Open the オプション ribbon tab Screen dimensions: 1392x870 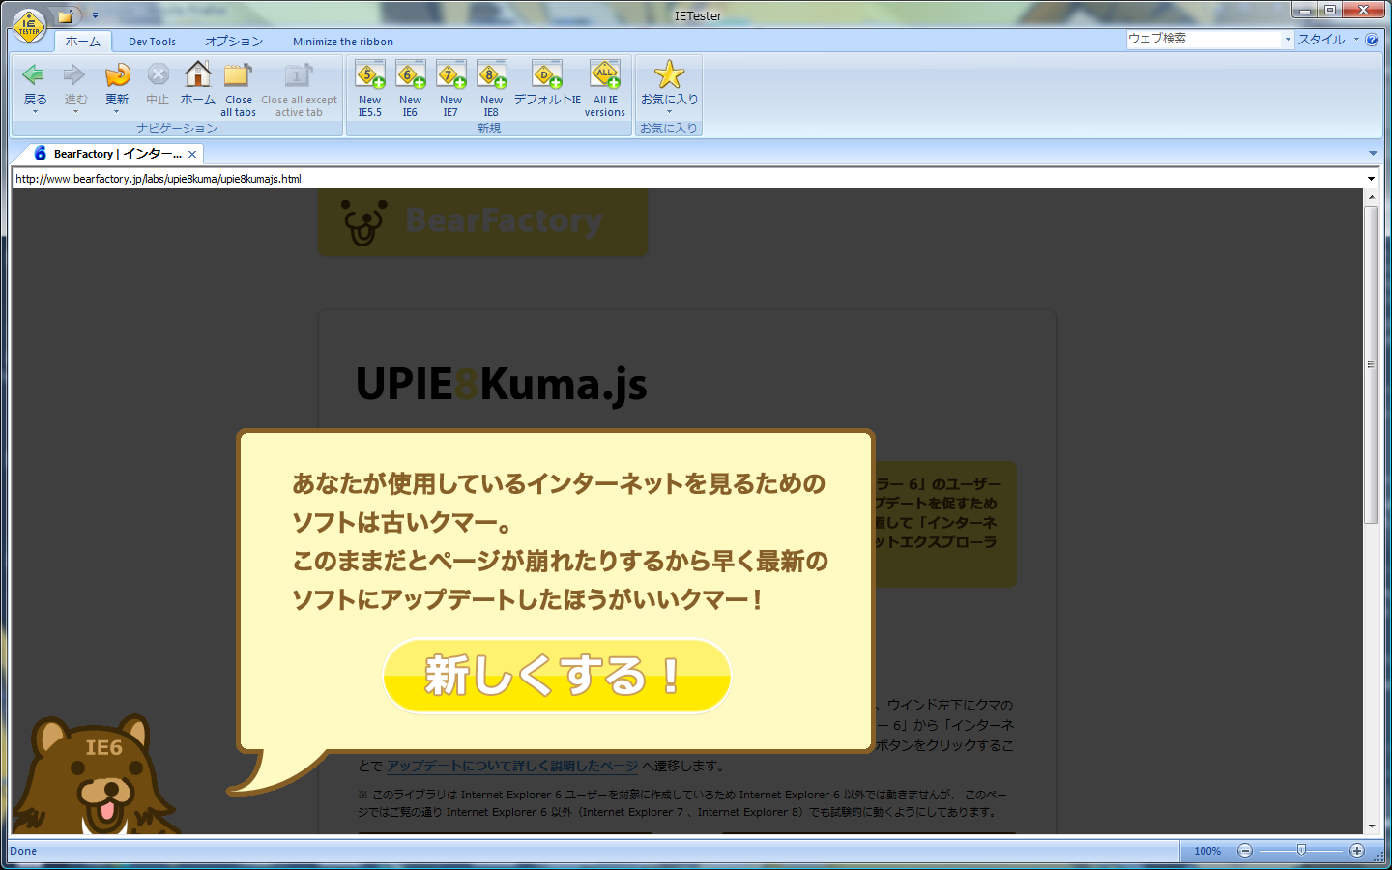click(234, 42)
